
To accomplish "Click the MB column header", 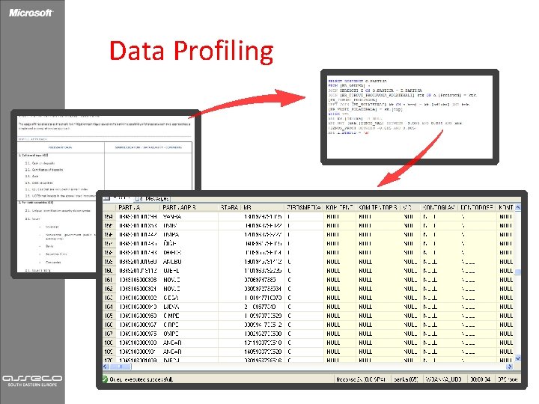I will click(263, 207).
